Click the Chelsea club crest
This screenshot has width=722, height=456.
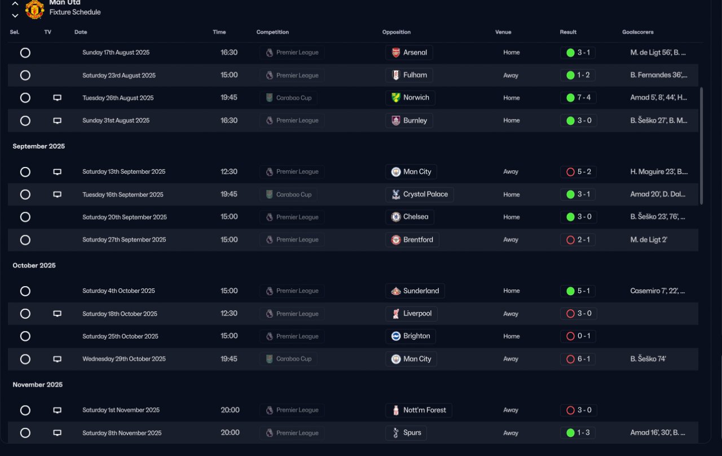(396, 217)
